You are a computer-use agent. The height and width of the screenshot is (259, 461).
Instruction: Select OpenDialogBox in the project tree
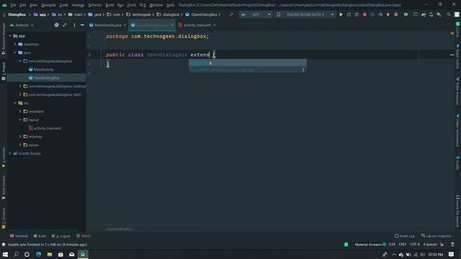(46, 78)
